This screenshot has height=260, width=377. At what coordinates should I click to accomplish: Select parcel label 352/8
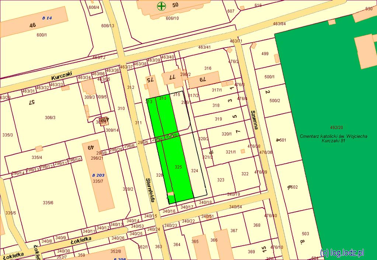(116, 252)
